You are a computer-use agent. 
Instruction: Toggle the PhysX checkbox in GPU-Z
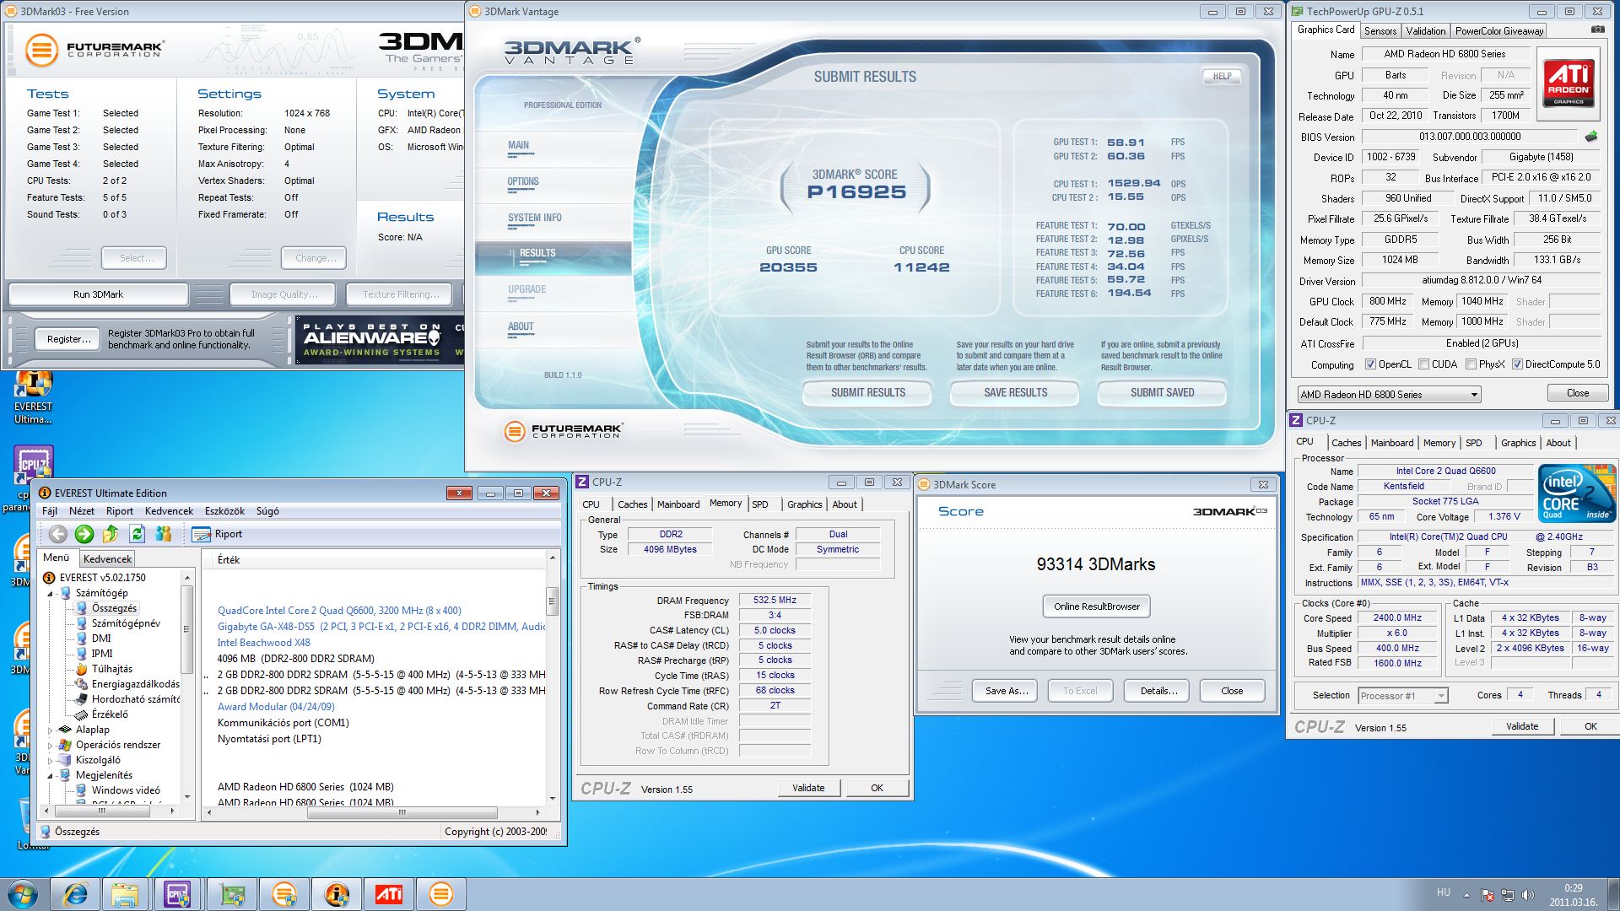(1471, 364)
